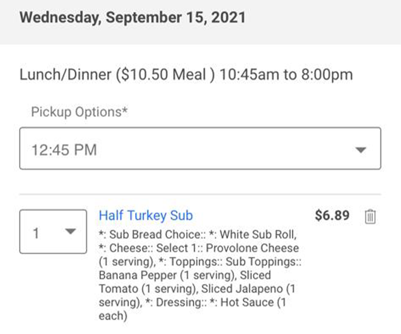The width and height of the screenshot is (401, 334).
Task: Delete Half Turkey Sub using trash icon
Action: (x=370, y=216)
